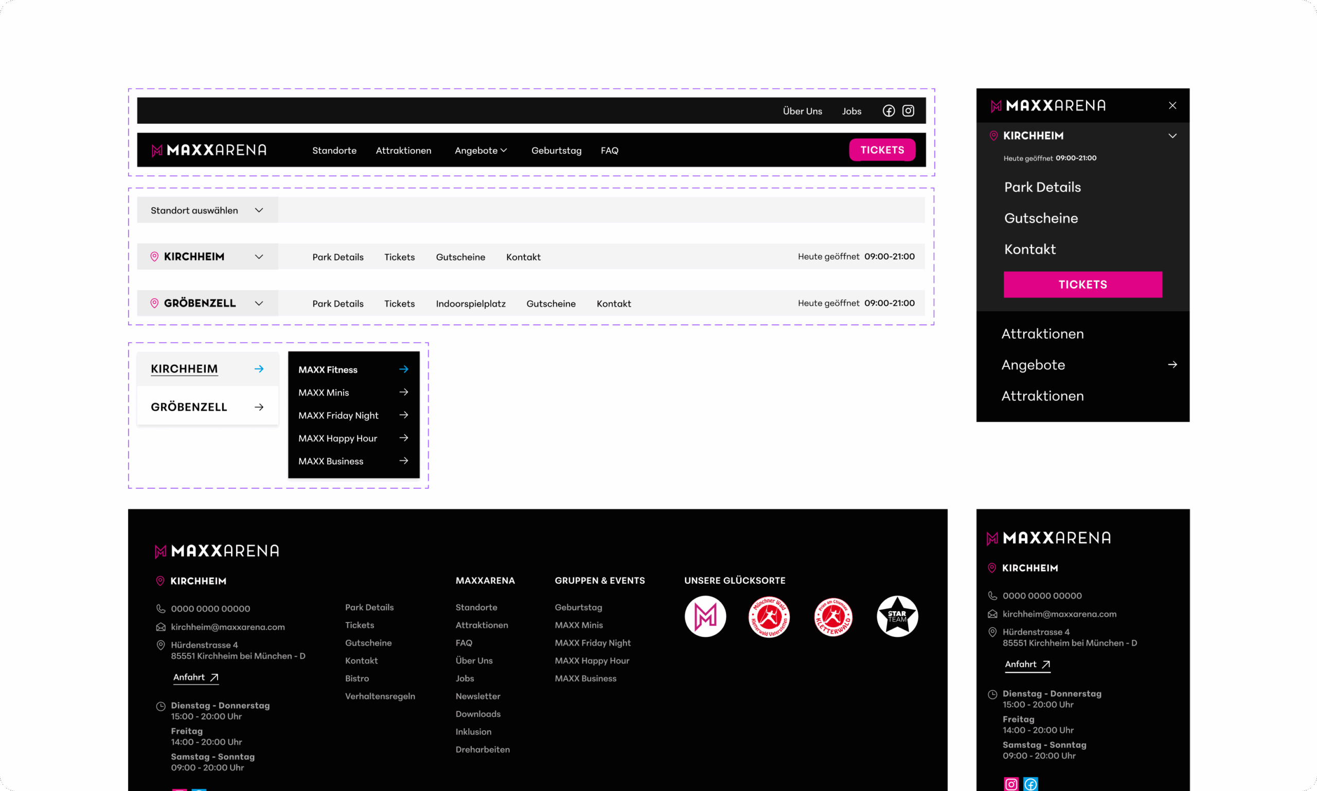Open Münchner Wald Kletterwald partner logo
The height and width of the screenshot is (791, 1317).
point(769,617)
